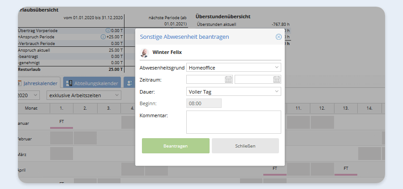The image size is (403, 189).
Task: Click info icon beside Übertrag Vorperiode
Action: (102, 30)
